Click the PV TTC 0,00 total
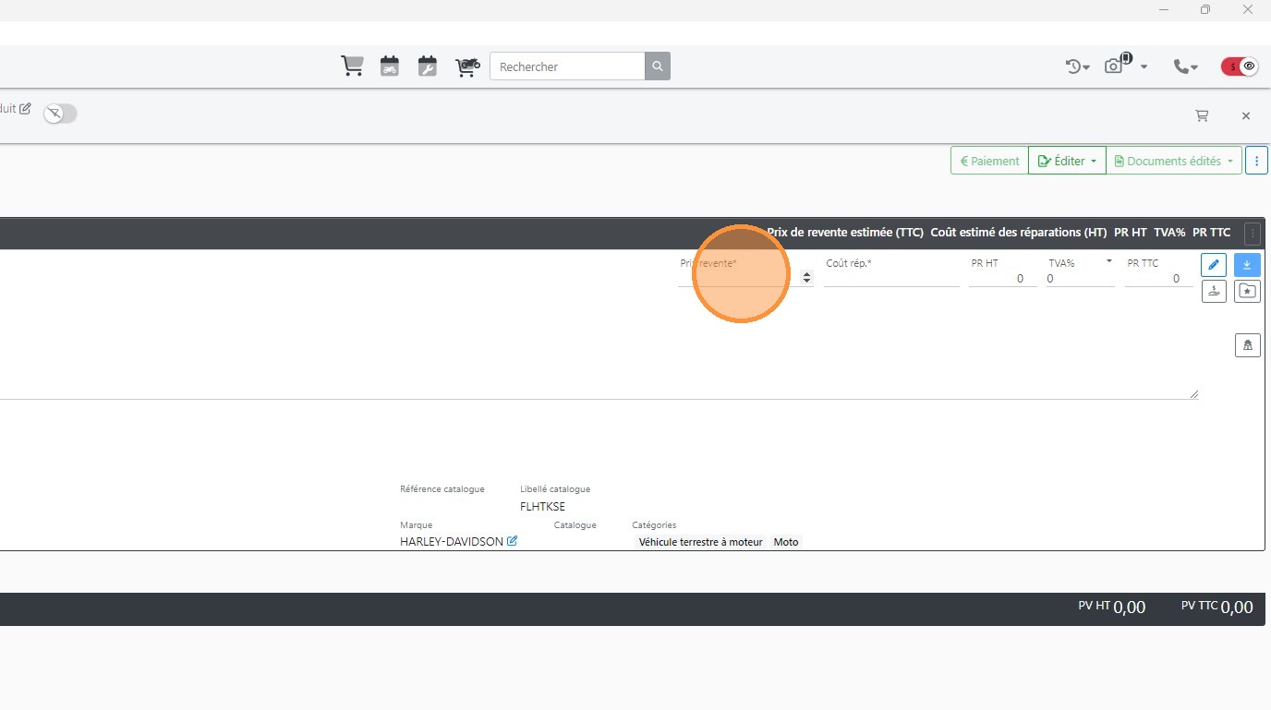The image size is (1271, 710). click(x=1217, y=607)
